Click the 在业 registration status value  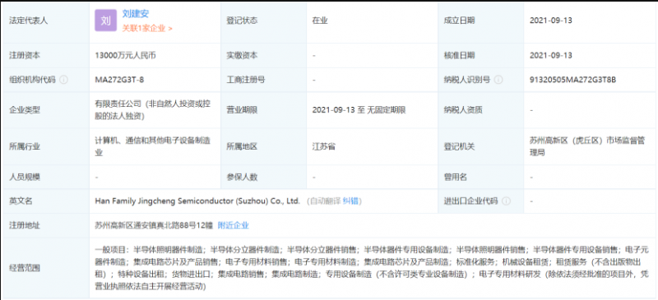tap(320, 21)
